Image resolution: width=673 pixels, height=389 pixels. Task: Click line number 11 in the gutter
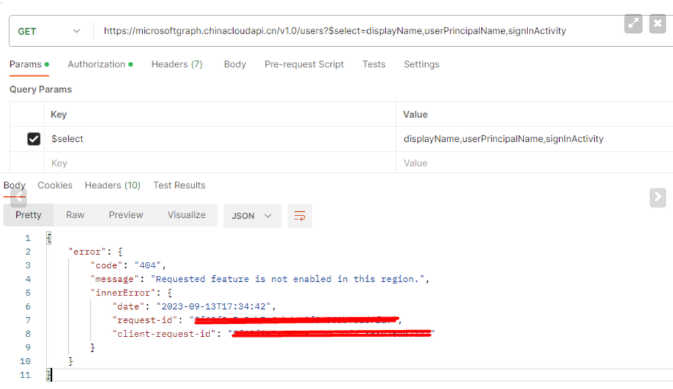coord(26,375)
